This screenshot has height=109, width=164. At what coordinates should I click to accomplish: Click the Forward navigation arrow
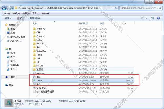9,8
